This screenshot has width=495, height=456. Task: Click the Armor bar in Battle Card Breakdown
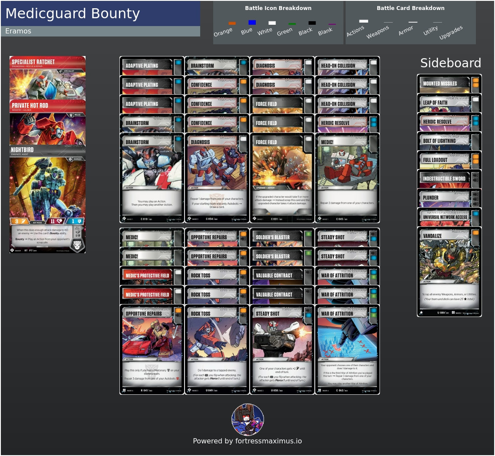pyautogui.click(x=413, y=22)
